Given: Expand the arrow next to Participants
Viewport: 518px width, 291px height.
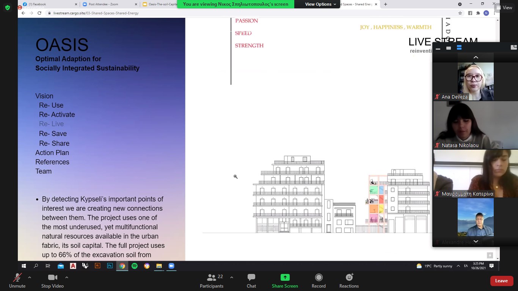Looking at the screenshot, I should (x=231, y=277).
